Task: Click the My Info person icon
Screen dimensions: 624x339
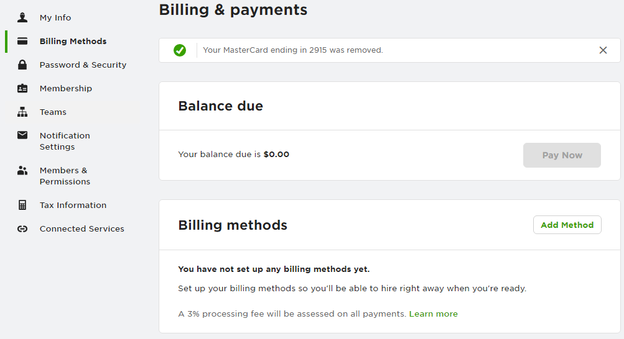Action: 22,17
